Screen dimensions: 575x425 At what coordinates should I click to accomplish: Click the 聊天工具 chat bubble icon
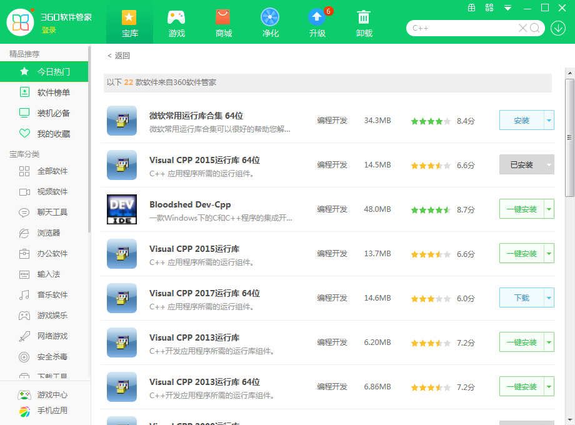point(24,212)
